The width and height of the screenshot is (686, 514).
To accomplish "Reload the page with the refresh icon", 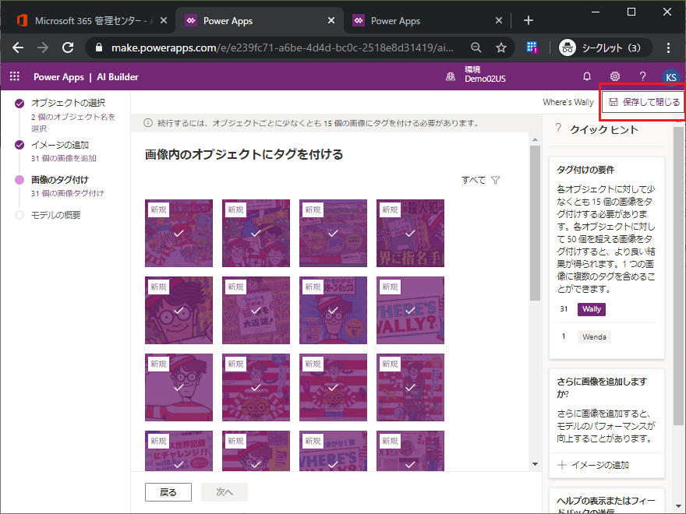I will [68, 48].
